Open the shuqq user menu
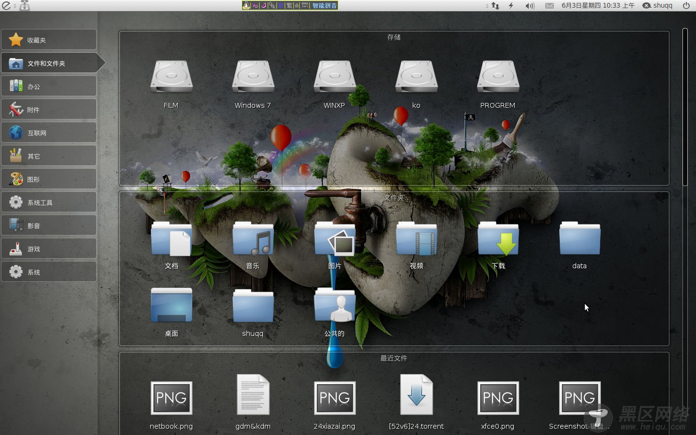Image resolution: width=696 pixels, height=435 pixels. 657,5
